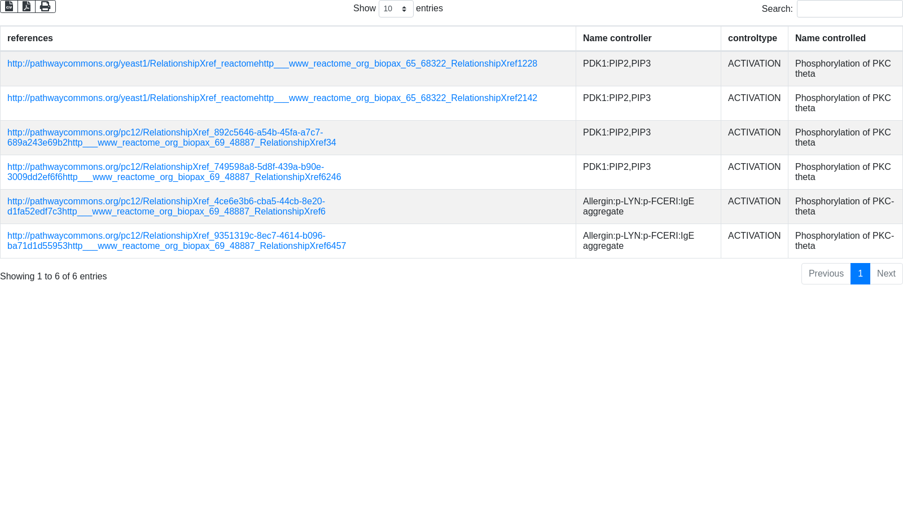Click the print table icon
Viewport: 903px width, 508px height.
click(45, 6)
